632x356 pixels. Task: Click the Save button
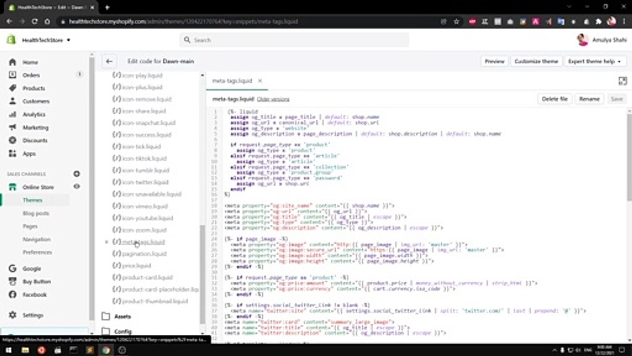coord(617,99)
